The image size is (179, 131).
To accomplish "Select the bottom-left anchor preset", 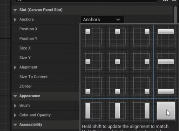I will (x=94, y=86).
